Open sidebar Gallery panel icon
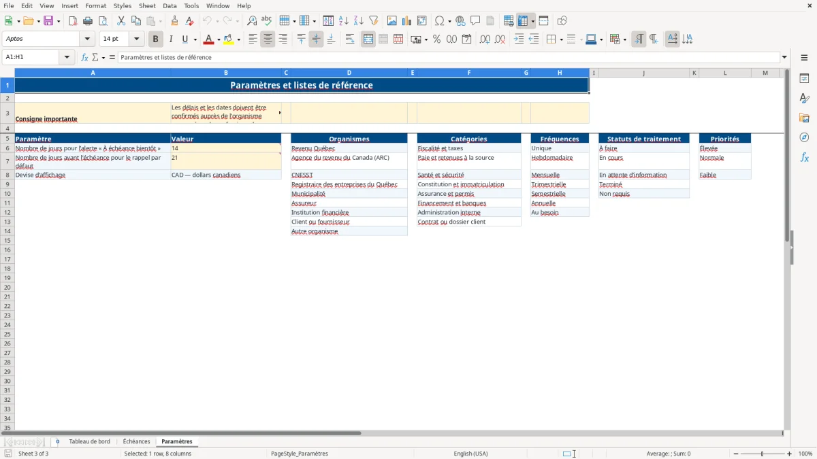 click(x=804, y=118)
